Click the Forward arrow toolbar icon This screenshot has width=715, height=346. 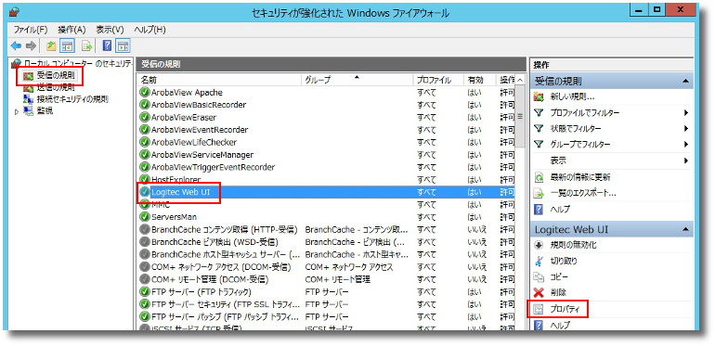tap(31, 46)
